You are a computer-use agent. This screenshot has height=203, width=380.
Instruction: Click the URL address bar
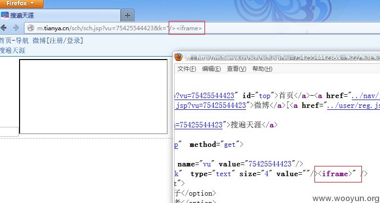coord(202,28)
